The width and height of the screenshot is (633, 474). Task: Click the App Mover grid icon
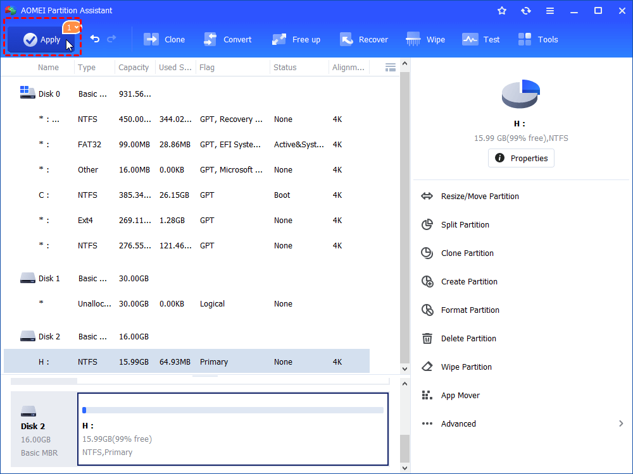(x=427, y=396)
